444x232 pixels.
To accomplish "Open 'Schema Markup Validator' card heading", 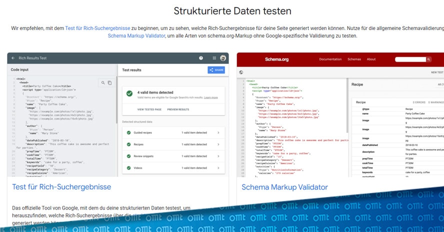I will (284, 187).
